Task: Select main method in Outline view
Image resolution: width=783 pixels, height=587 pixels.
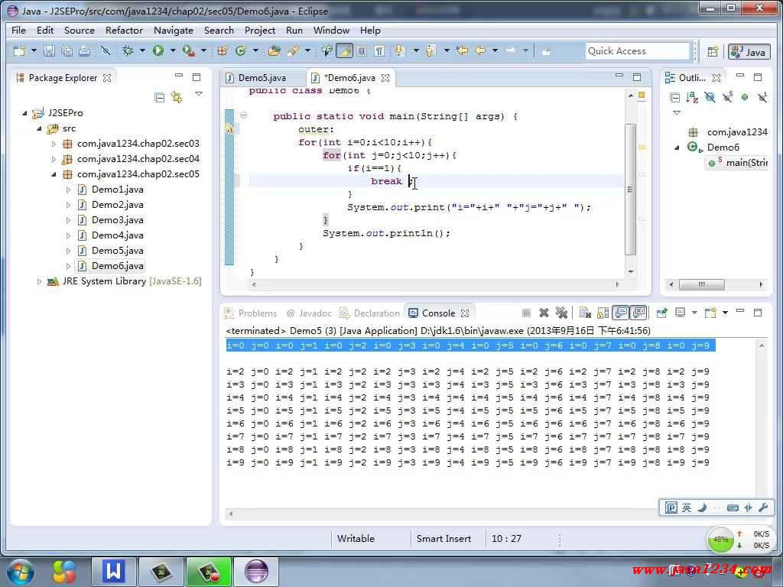Action: pyautogui.click(x=738, y=163)
